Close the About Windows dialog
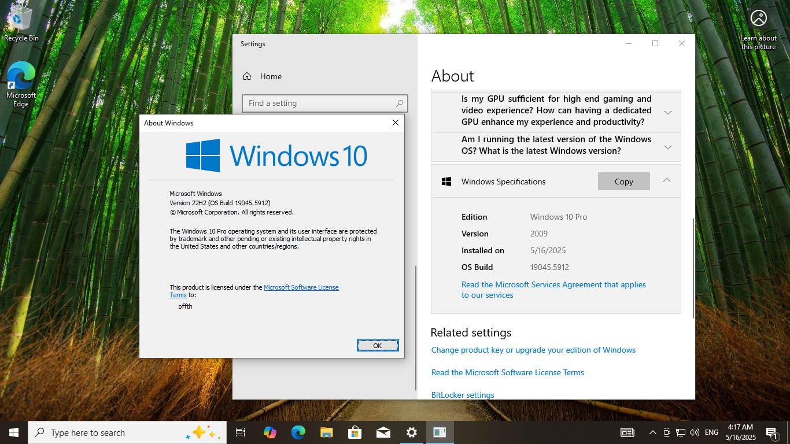This screenshot has height=444, width=790. pyautogui.click(x=396, y=123)
